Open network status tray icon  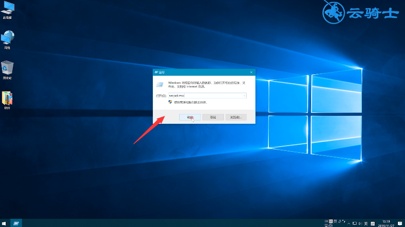pyautogui.click(x=354, y=224)
